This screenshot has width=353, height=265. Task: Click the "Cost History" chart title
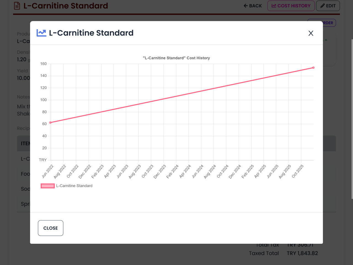pyautogui.click(x=176, y=58)
